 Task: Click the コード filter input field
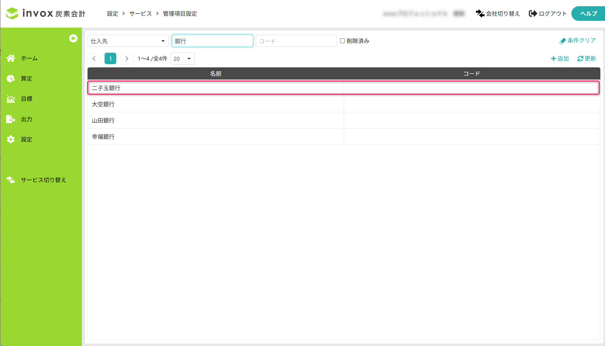[x=296, y=41]
